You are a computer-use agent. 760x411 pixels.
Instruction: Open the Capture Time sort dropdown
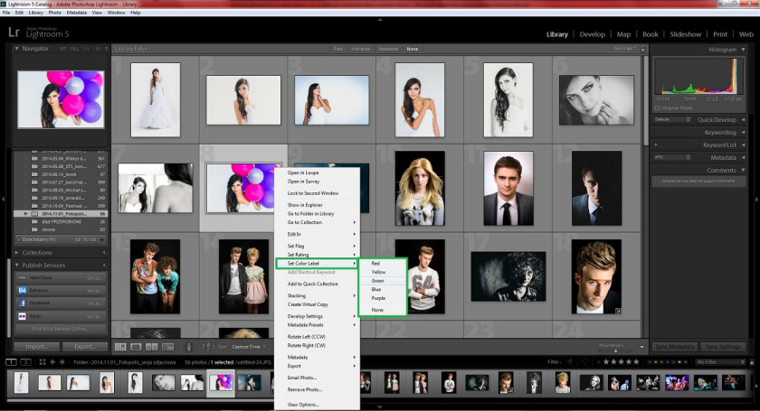tap(249, 347)
